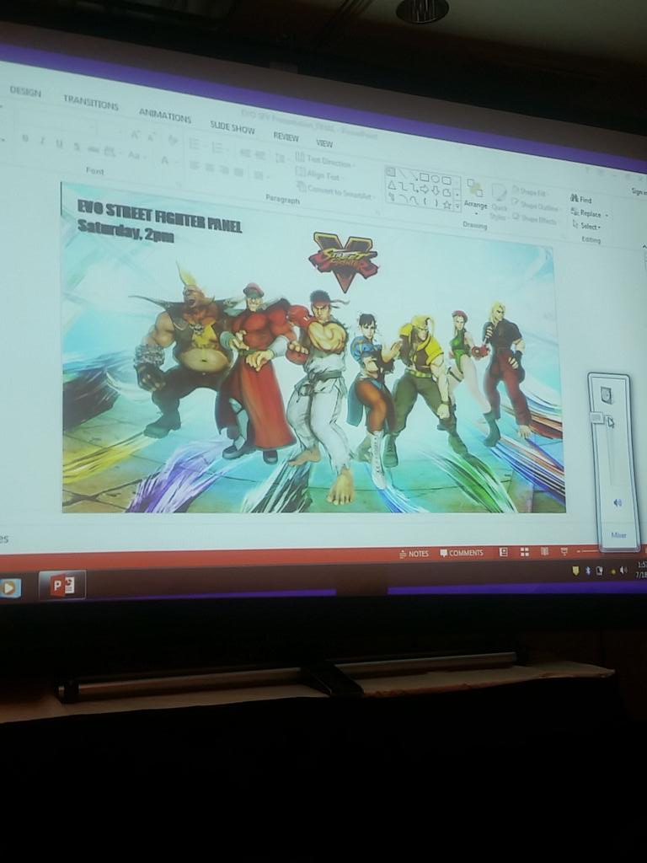Pick the star shape
This screenshot has height=863, width=647.
447,206
